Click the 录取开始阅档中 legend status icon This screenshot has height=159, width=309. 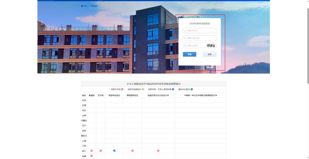coord(143,89)
